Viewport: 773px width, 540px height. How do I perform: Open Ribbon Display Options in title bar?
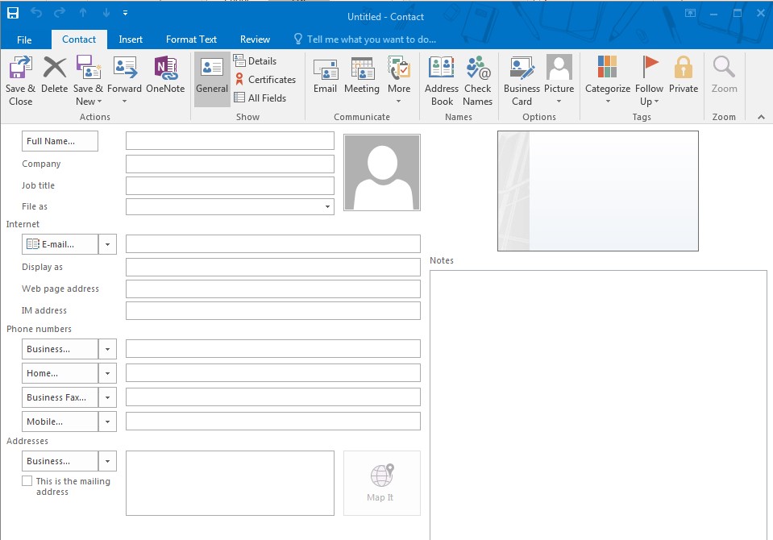[x=690, y=14]
